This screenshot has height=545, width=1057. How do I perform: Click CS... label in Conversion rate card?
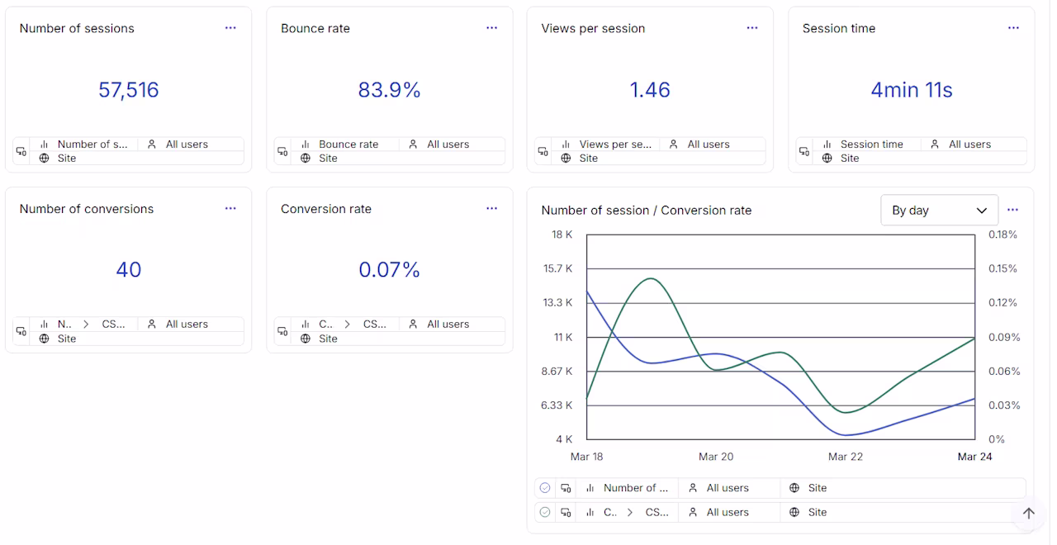tap(375, 325)
